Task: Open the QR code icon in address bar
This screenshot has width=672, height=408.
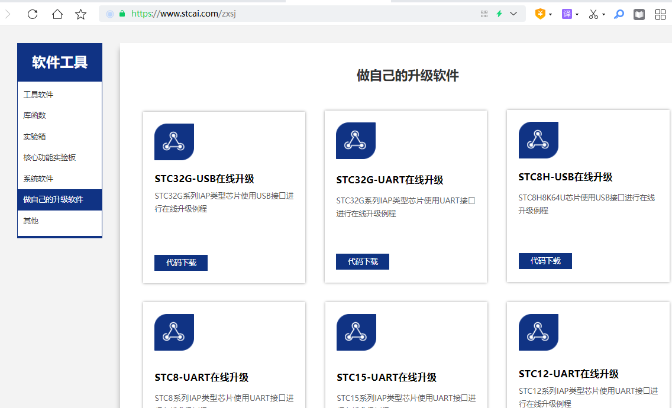Action: pyautogui.click(x=484, y=14)
